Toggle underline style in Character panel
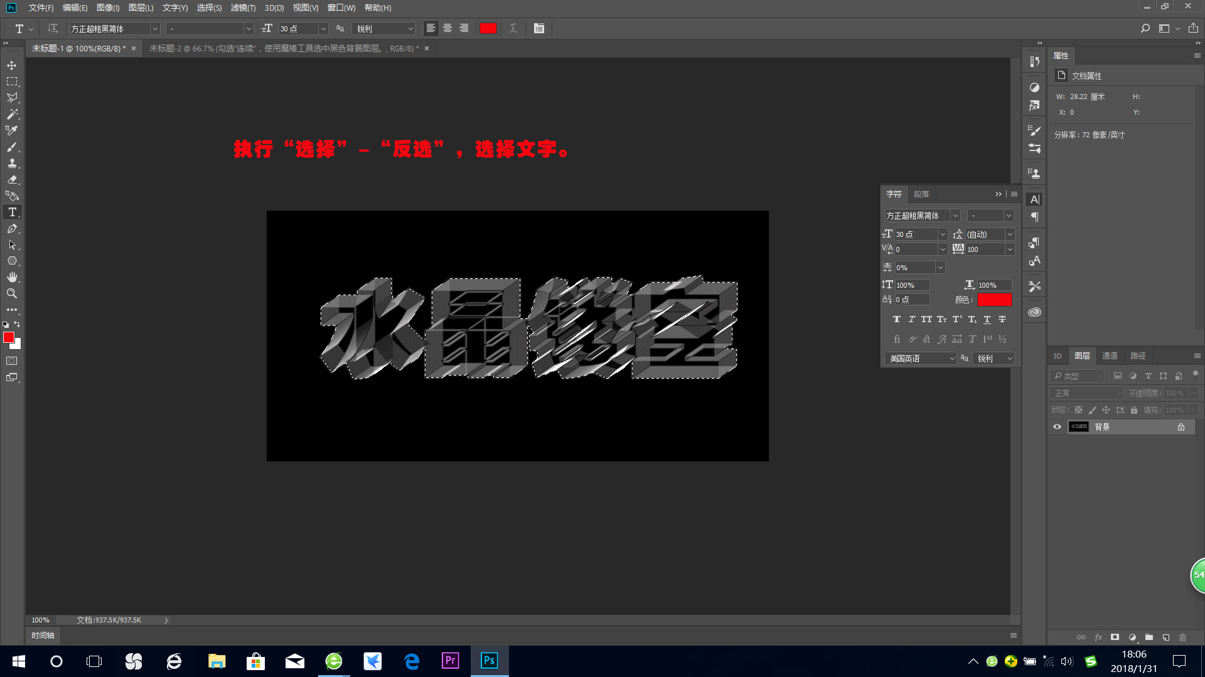 [x=987, y=320]
